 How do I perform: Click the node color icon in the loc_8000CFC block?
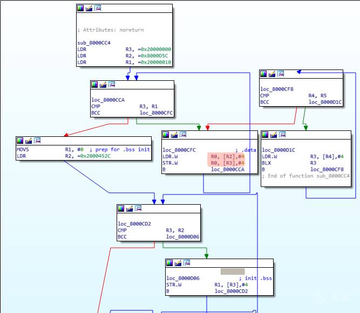click(166, 135)
